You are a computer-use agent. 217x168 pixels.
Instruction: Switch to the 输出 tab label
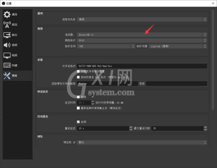14,35
